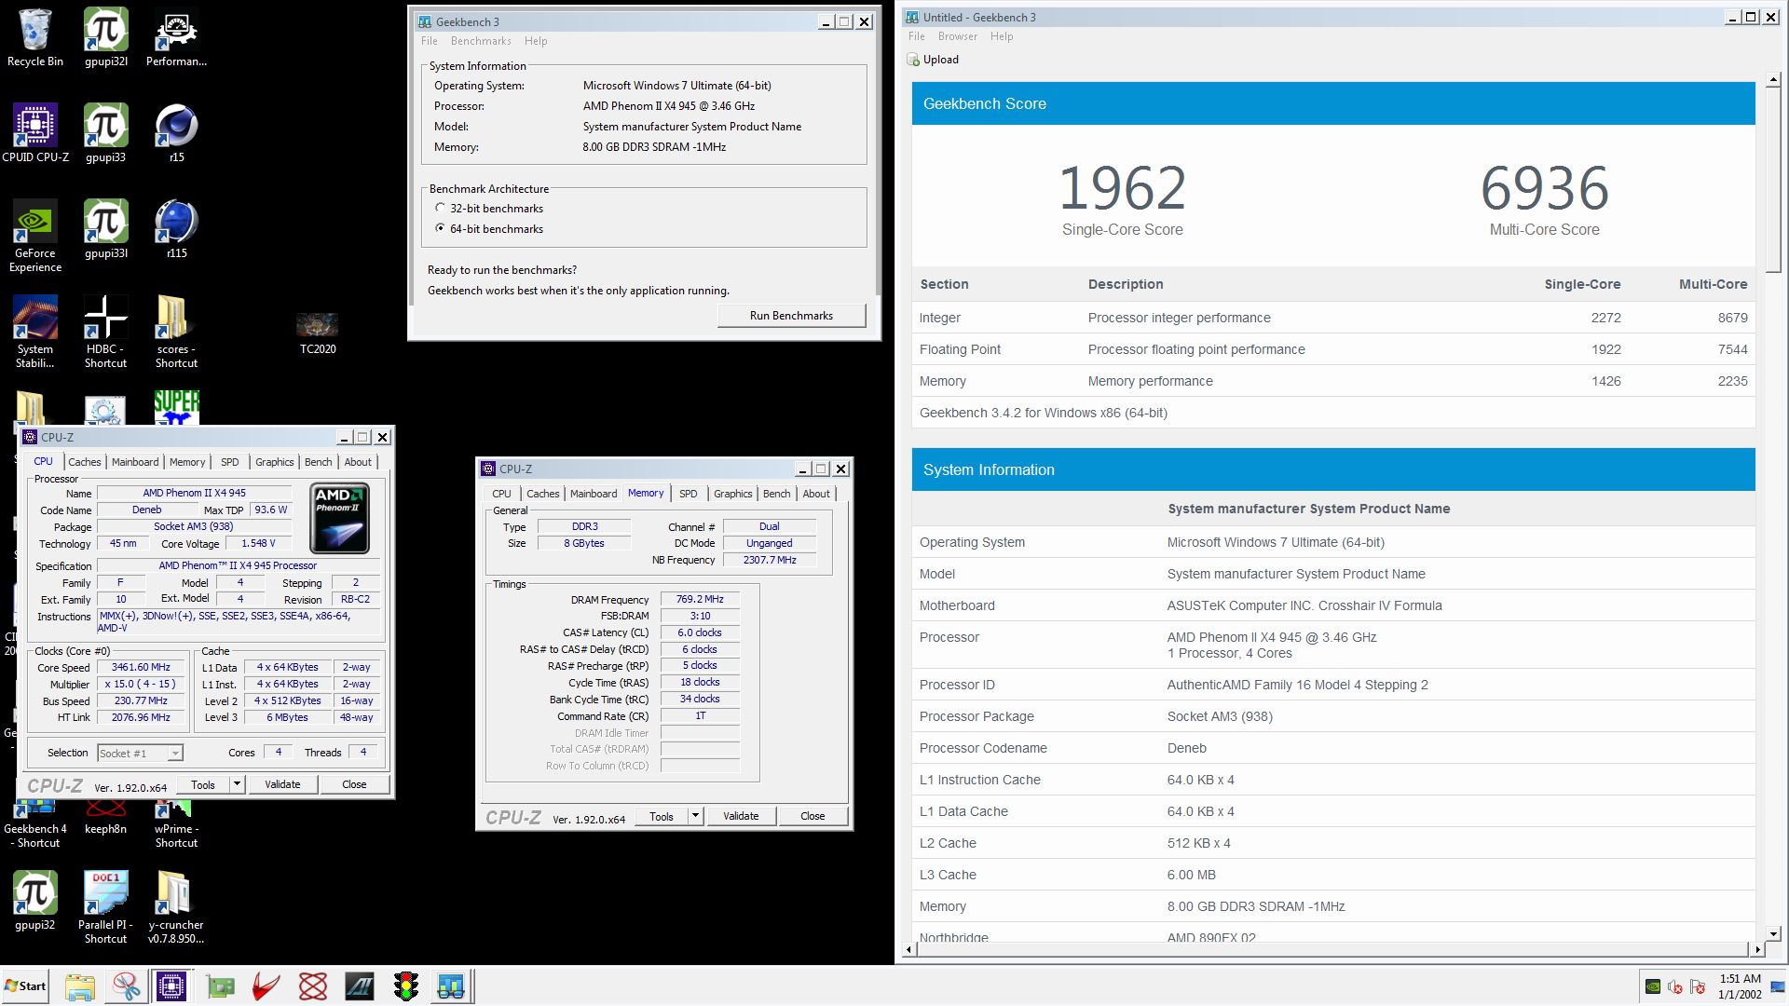This screenshot has height=1006, width=1789.
Task: Open the GeForce Experience desktop icon
Action: click(x=35, y=236)
